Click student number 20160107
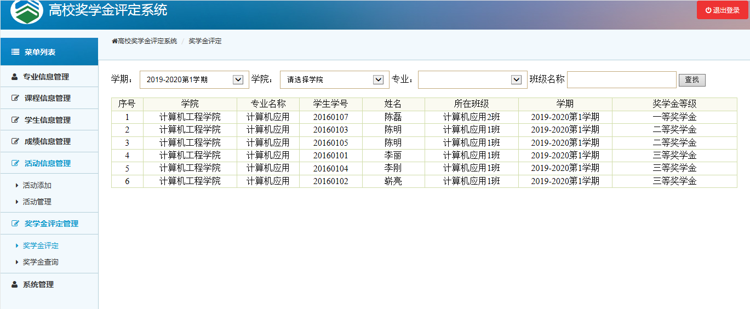 [x=331, y=117]
